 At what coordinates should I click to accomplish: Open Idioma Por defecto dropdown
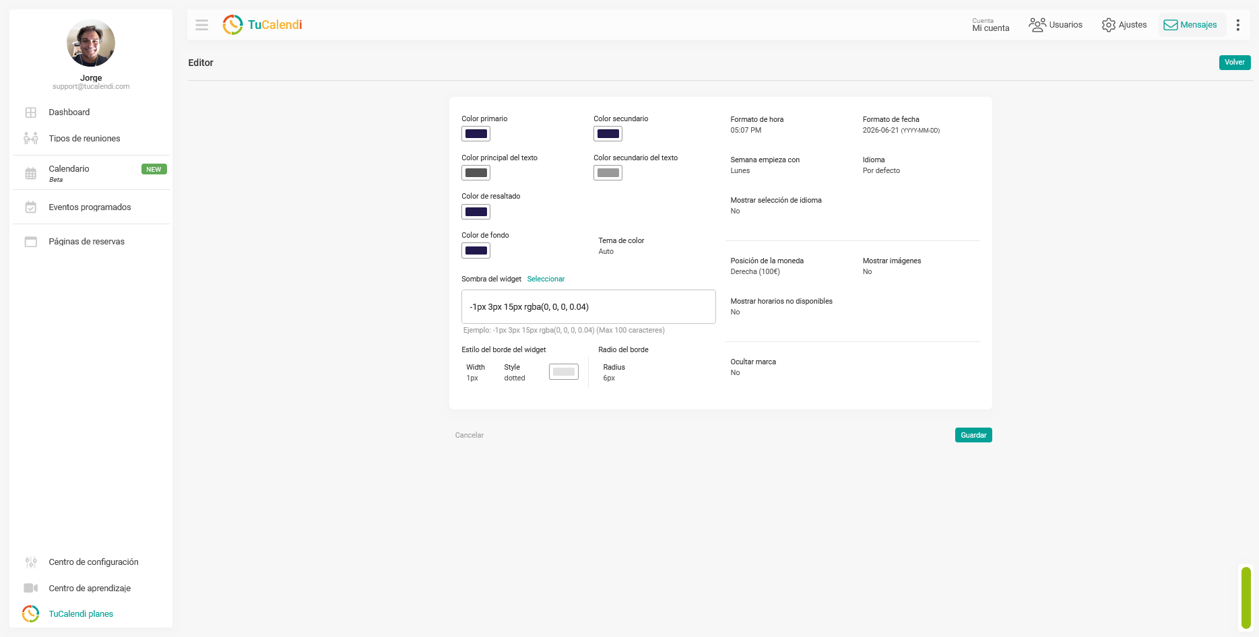pos(881,165)
